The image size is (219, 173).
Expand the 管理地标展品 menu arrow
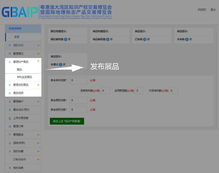tap(38, 85)
